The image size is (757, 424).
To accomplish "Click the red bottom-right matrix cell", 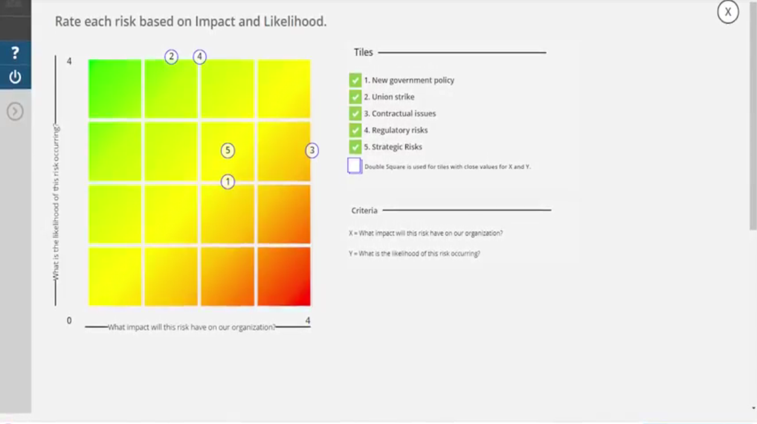I will click(284, 276).
